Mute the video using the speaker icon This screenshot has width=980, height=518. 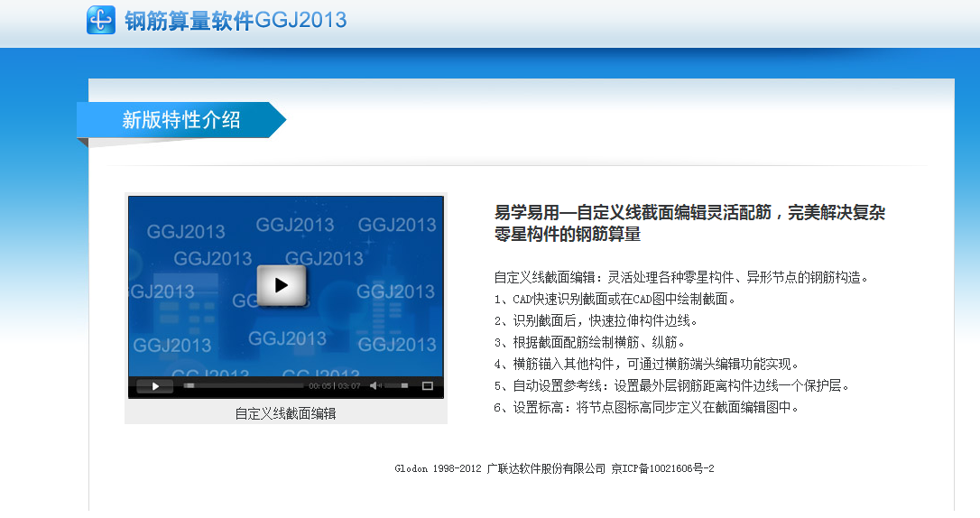pos(375,386)
